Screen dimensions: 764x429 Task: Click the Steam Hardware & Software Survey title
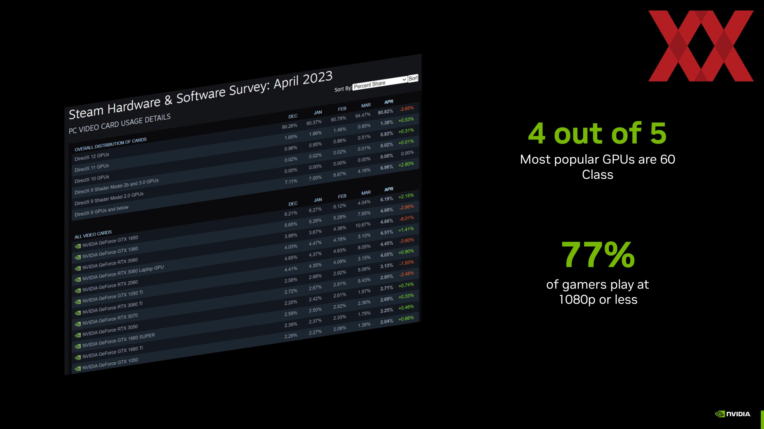200,95
